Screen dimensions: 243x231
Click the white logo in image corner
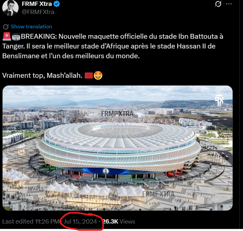[219, 100]
